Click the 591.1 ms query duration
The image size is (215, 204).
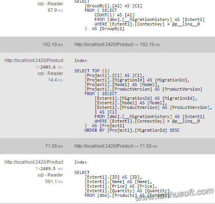[x=54, y=182]
